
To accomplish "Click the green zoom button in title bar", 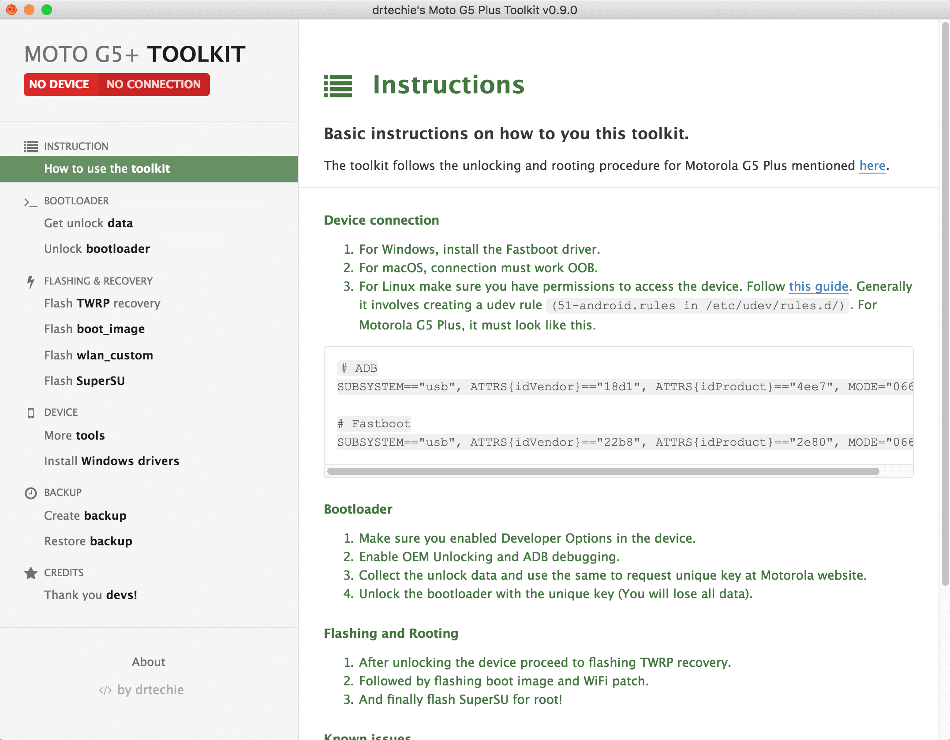I will coord(47,10).
